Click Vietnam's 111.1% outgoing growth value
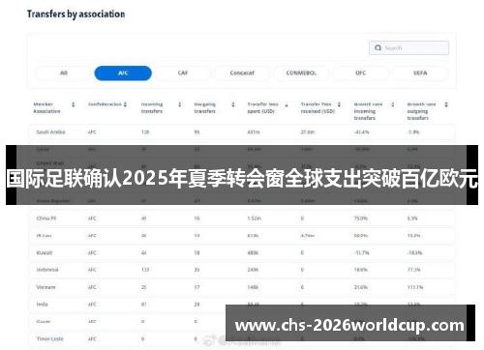The image size is (484, 350). [415, 287]
